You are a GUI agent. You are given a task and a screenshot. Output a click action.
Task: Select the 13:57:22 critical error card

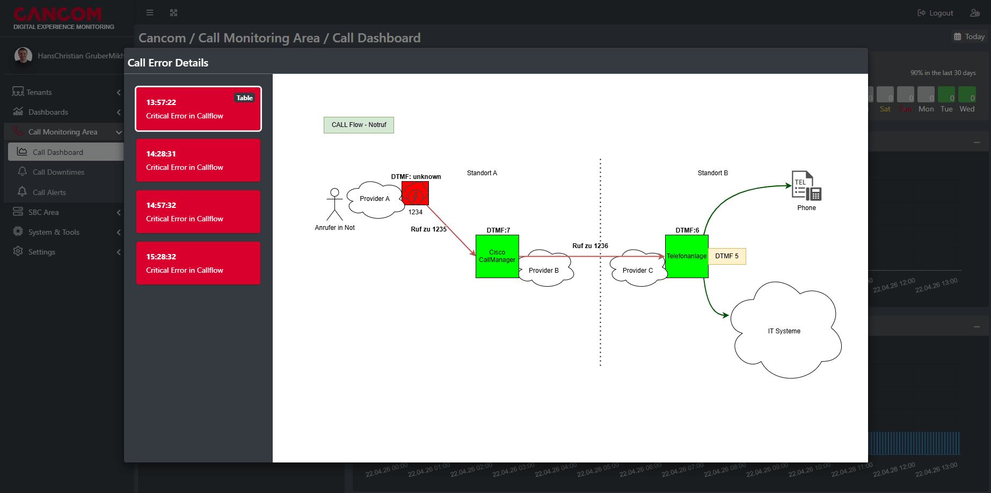tap(198, 109)
